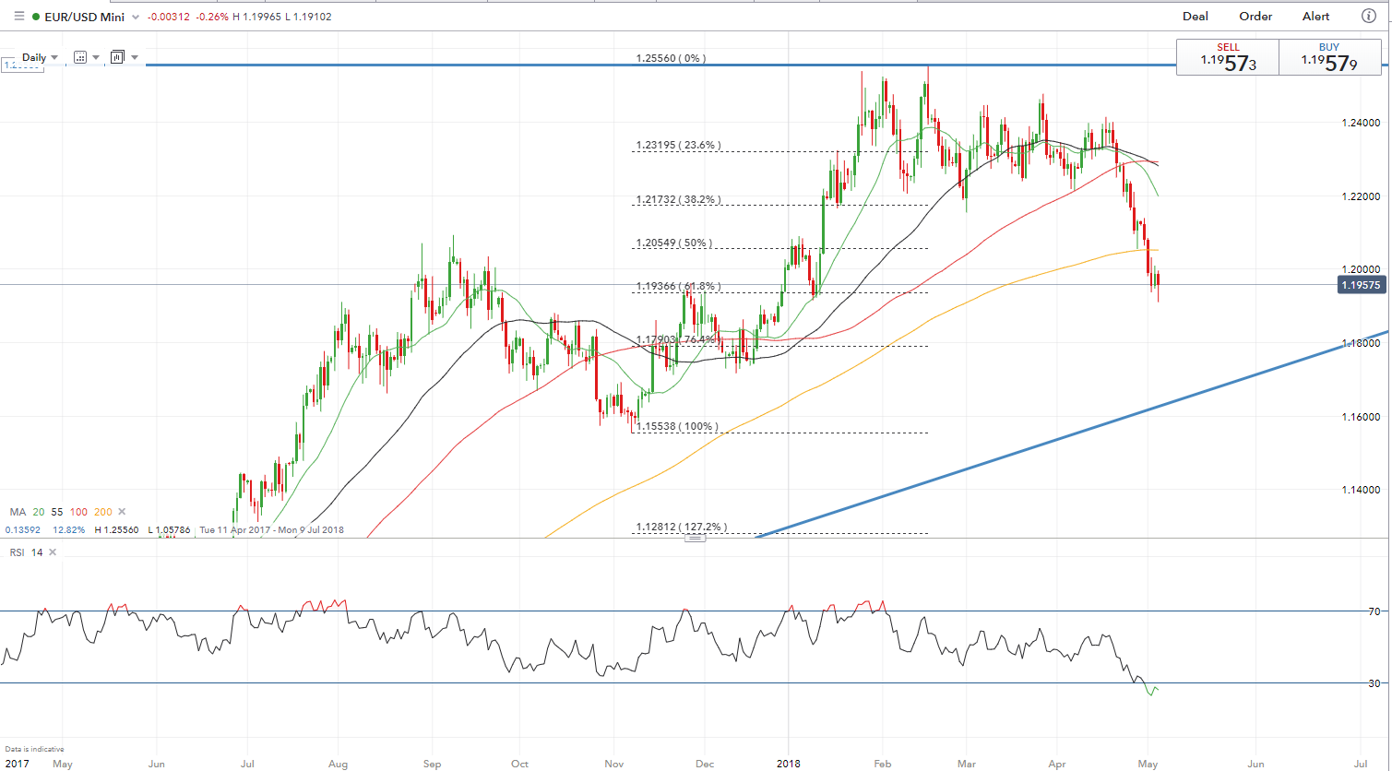Click the 1.25560 (0%) Fibonacci label
The image size is (1392, 771).
coord(671,58)
